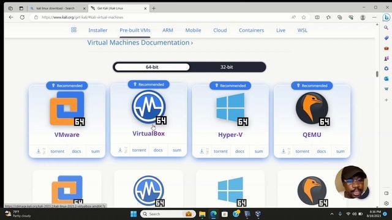Add a sidebar app with plus icon

(386, 100)
